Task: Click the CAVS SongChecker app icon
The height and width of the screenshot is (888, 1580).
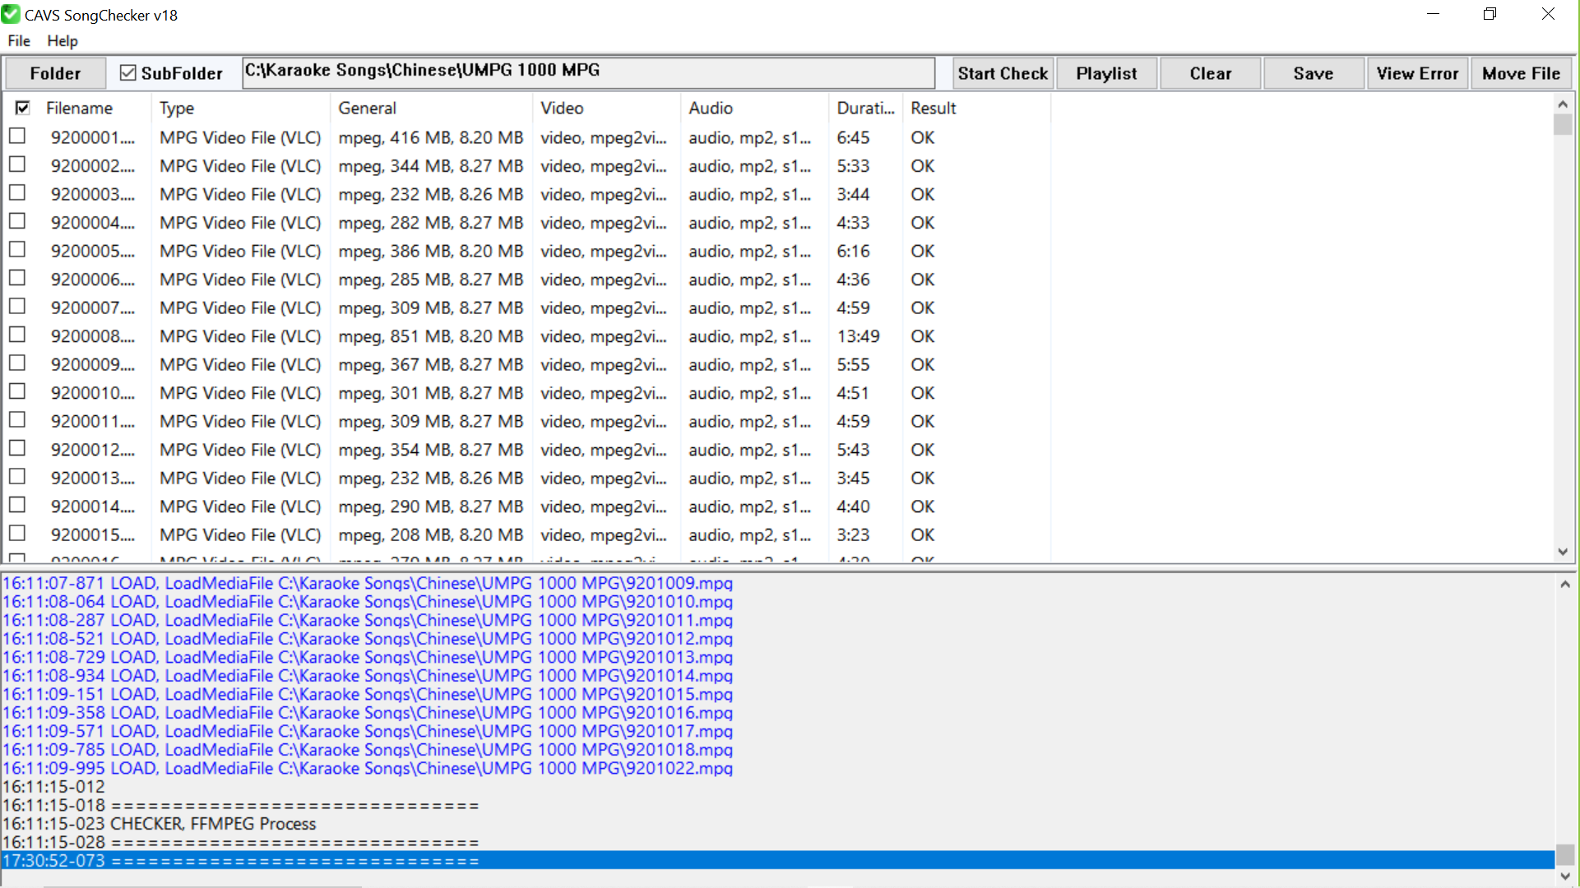Action: [11, 15]
